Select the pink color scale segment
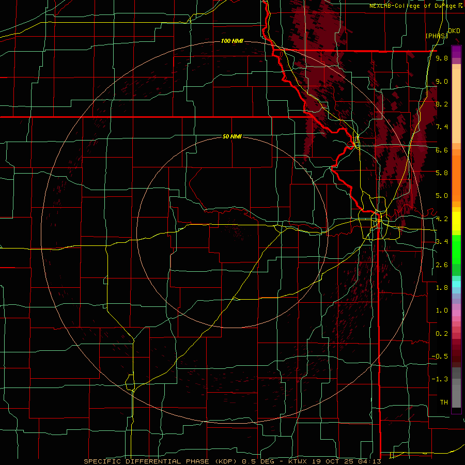Image resolution: width=465 pixels, height=465 pixels. [456, 313]
